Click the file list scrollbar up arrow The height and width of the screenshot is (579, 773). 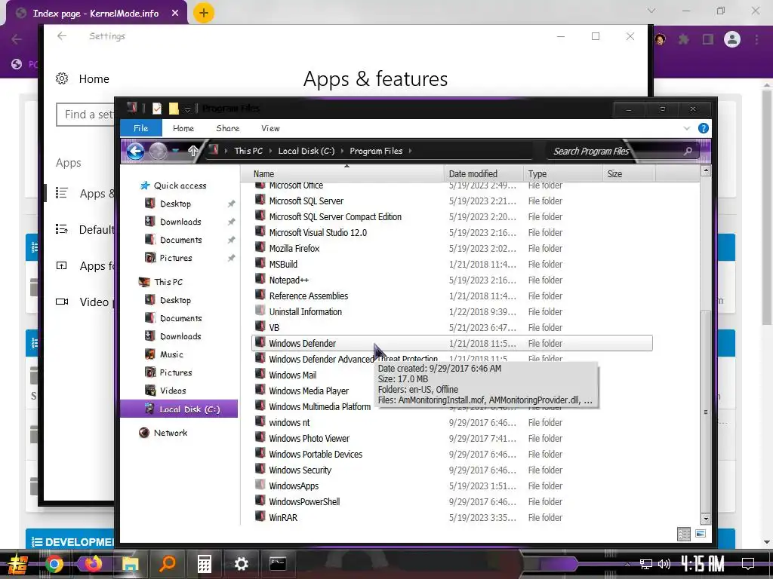(706, 171)
